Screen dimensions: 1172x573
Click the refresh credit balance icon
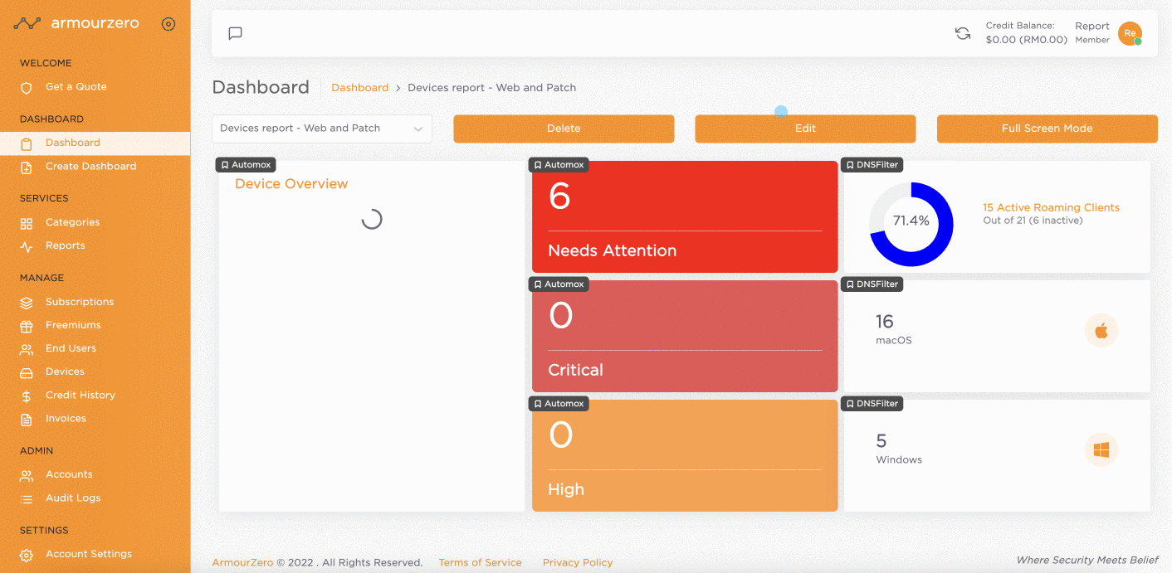(x=963, y=33)
